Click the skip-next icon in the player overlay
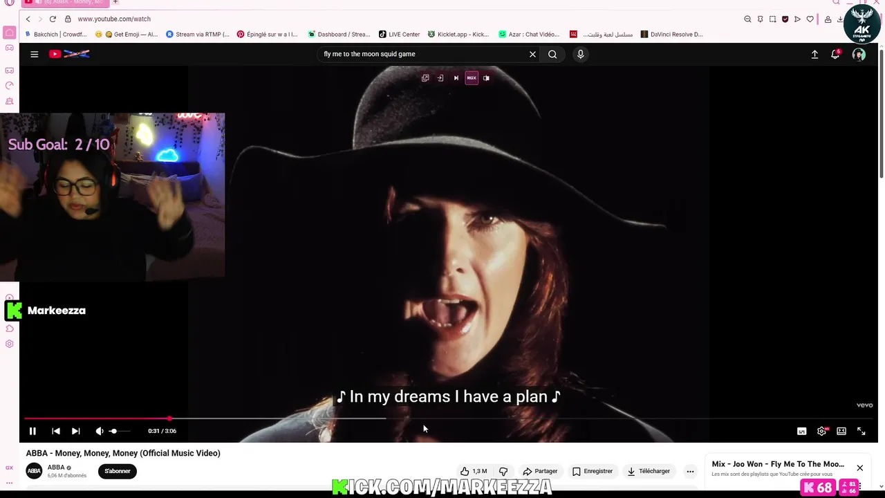The height and width of the screenshot is (498, 885). 456,78
